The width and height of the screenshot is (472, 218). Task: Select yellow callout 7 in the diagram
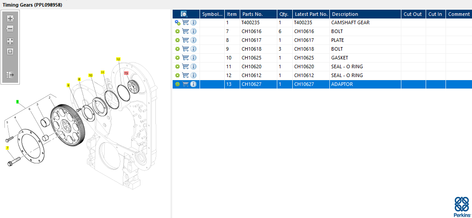(x=7, y=148)
